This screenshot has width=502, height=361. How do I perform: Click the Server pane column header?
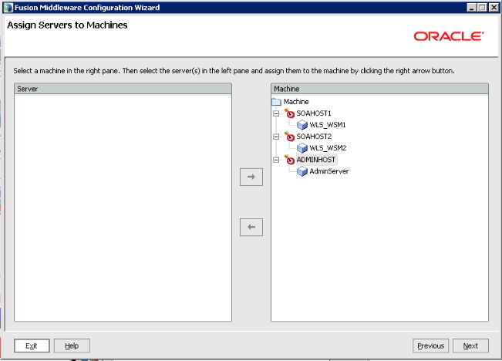pos(123,89)
